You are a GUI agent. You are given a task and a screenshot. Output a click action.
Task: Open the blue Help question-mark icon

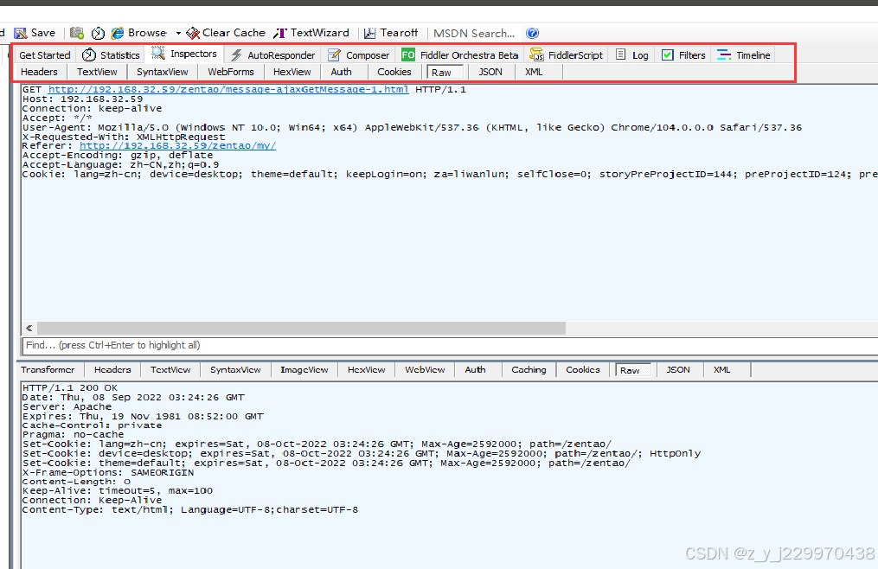532,33
